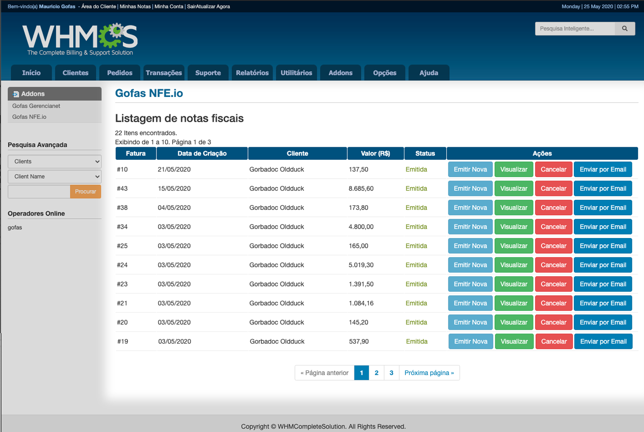Open the Relatórios menu

(x=252, y=73)
